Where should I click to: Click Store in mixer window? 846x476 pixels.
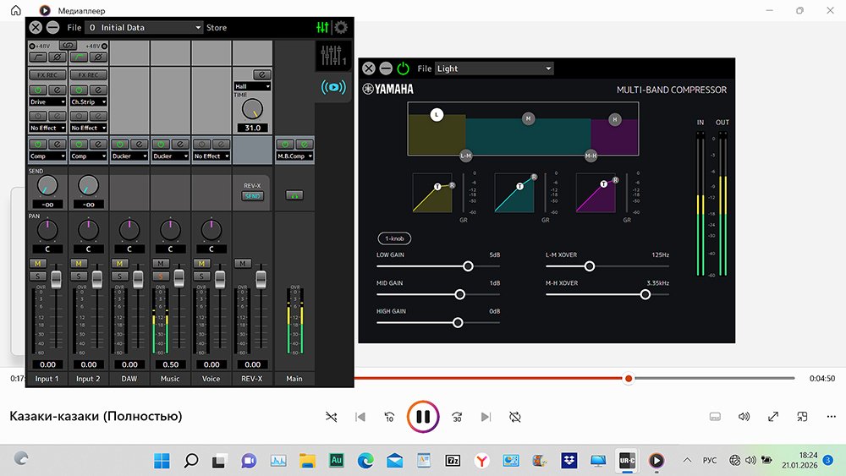[x=217, y=28]
